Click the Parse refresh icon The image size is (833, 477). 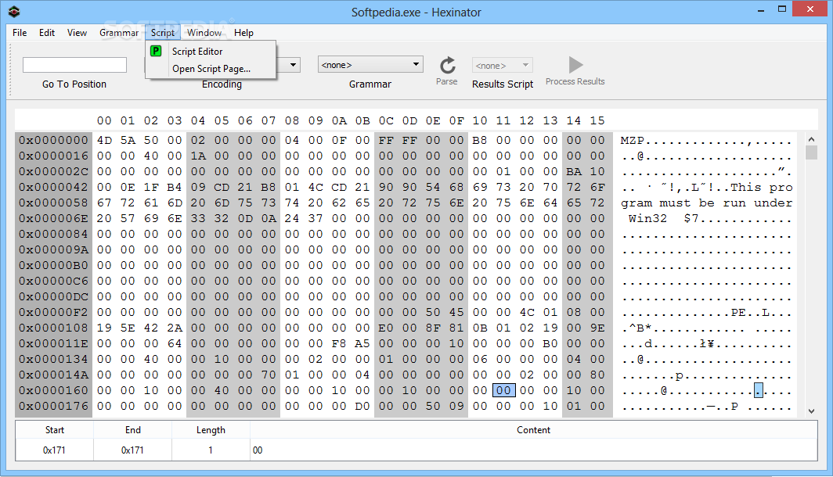(x=447, y=65)
